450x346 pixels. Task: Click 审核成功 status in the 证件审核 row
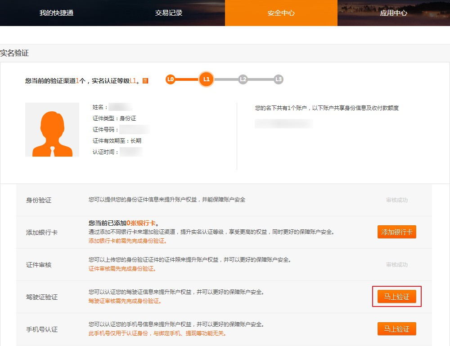tap(396, 265)
